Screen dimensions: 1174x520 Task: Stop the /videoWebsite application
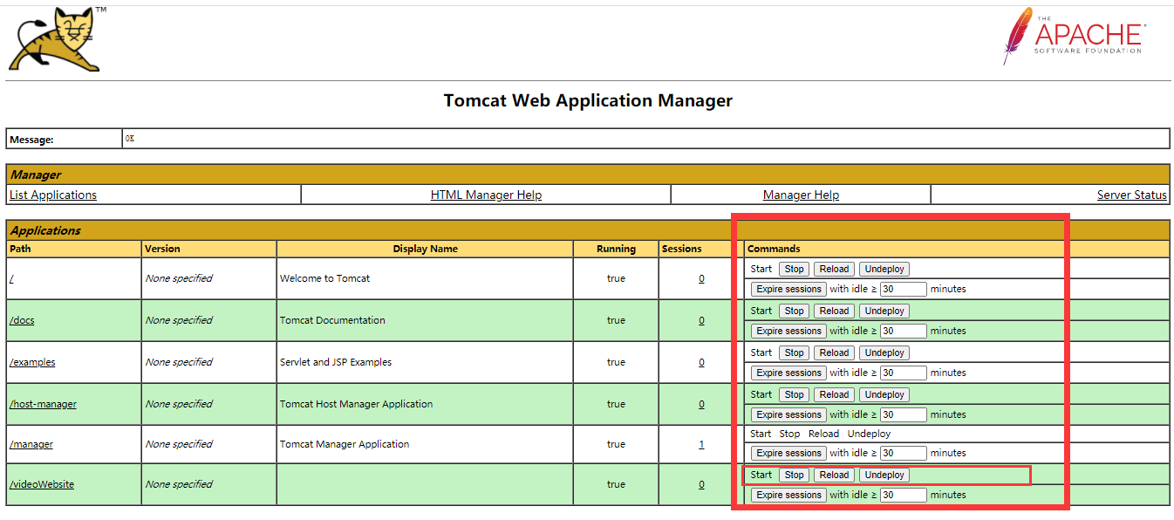(794, 475)
